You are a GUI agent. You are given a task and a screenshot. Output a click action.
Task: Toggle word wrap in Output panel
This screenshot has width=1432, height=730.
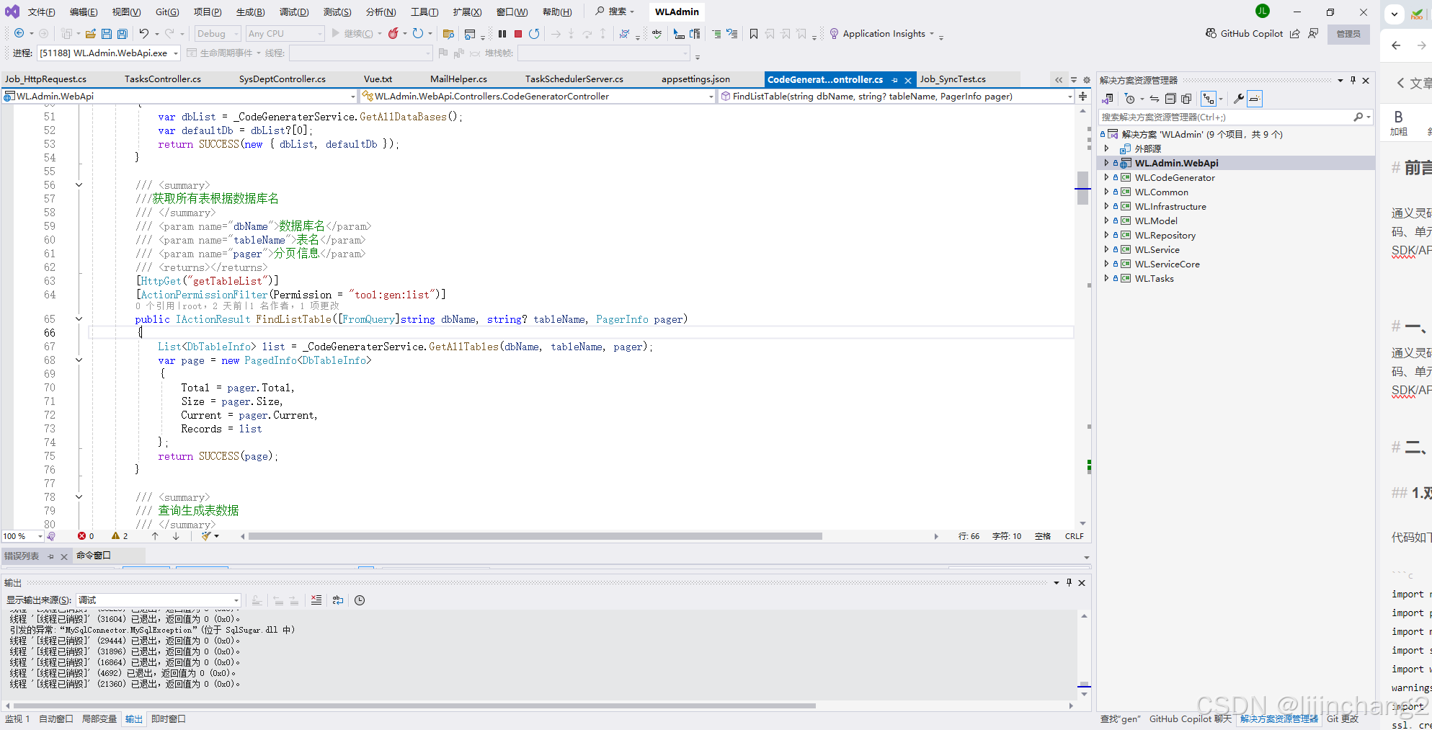tap(338, 600)
